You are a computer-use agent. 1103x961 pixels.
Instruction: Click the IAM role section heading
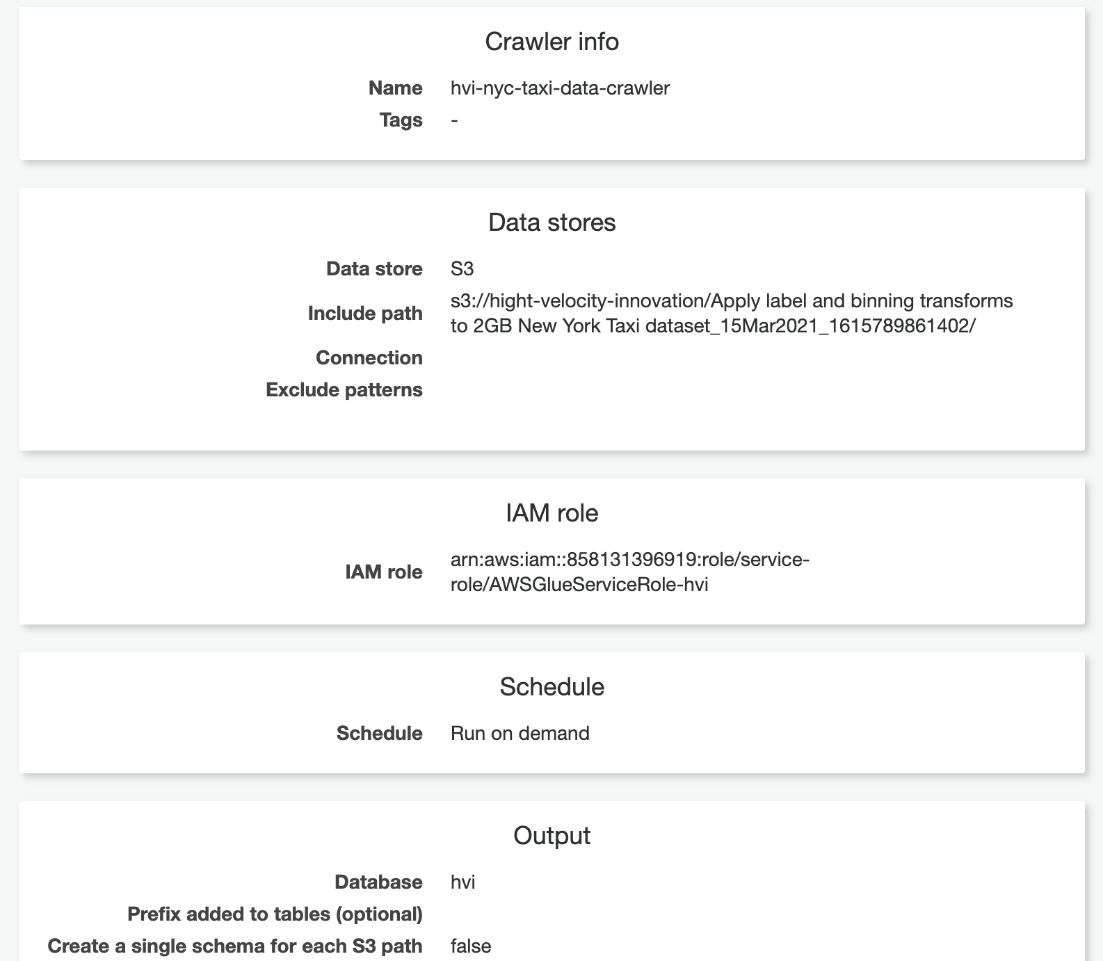551,513
